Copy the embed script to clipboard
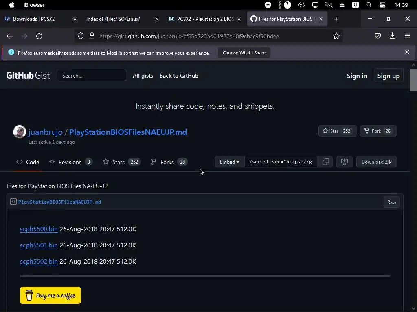Screen dimensions: 417x312 click(x=325, y=162)
